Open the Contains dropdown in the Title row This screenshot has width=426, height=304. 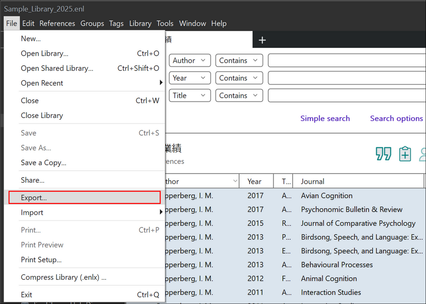pyautogui.click(x=239, y=95)
